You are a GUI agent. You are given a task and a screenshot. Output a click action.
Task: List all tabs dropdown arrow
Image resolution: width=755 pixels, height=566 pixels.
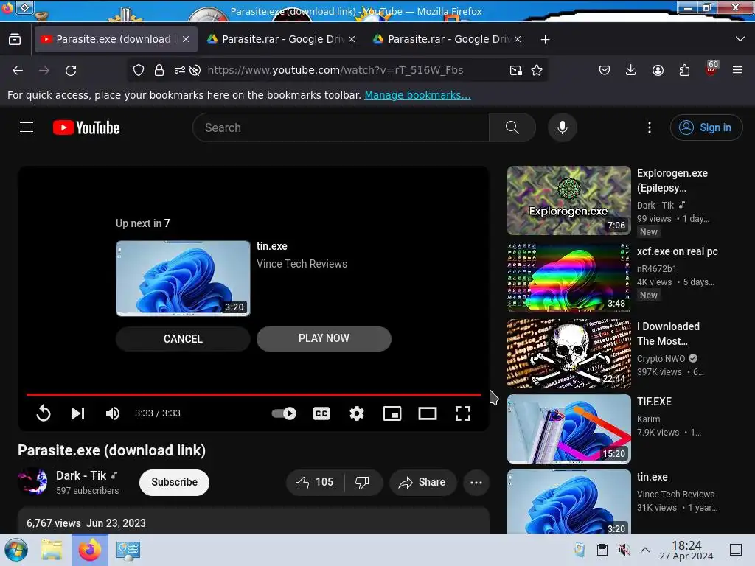point(740,39)
